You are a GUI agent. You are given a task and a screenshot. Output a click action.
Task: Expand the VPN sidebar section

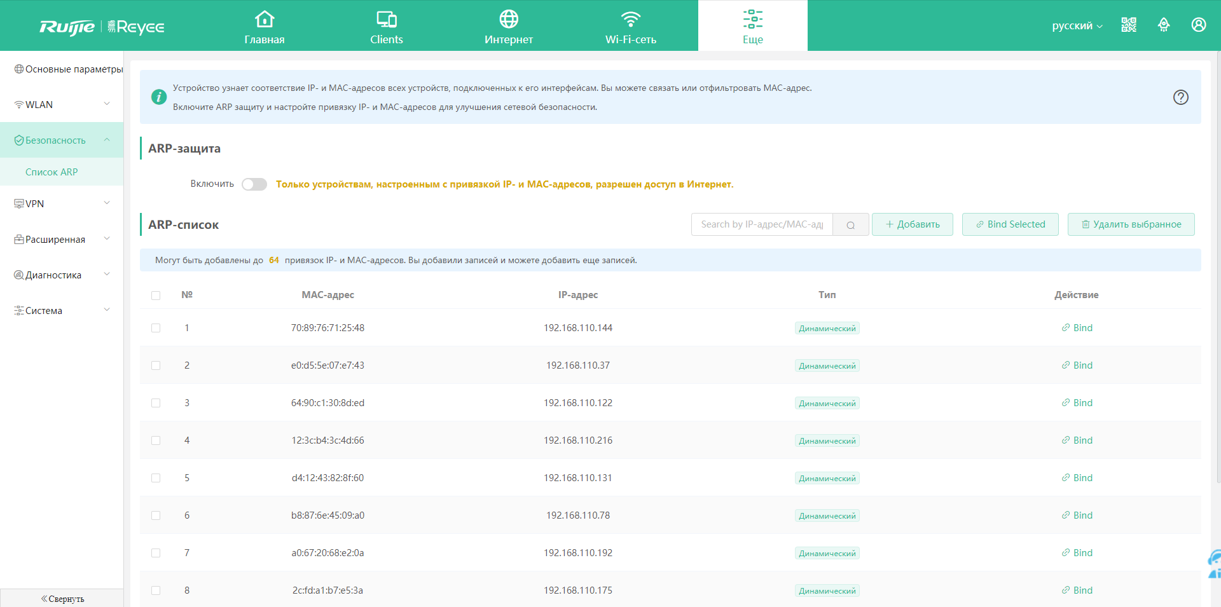[62, 204]
